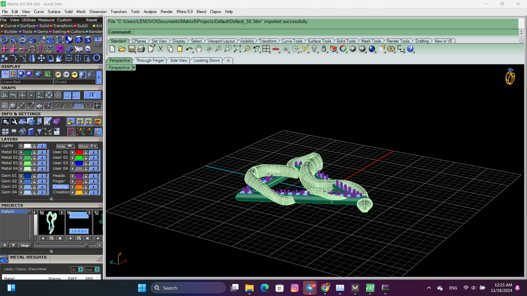527x296 pixels.
Task: Click the funnel filter icon in Info & Settings
Action: (39, 132)
